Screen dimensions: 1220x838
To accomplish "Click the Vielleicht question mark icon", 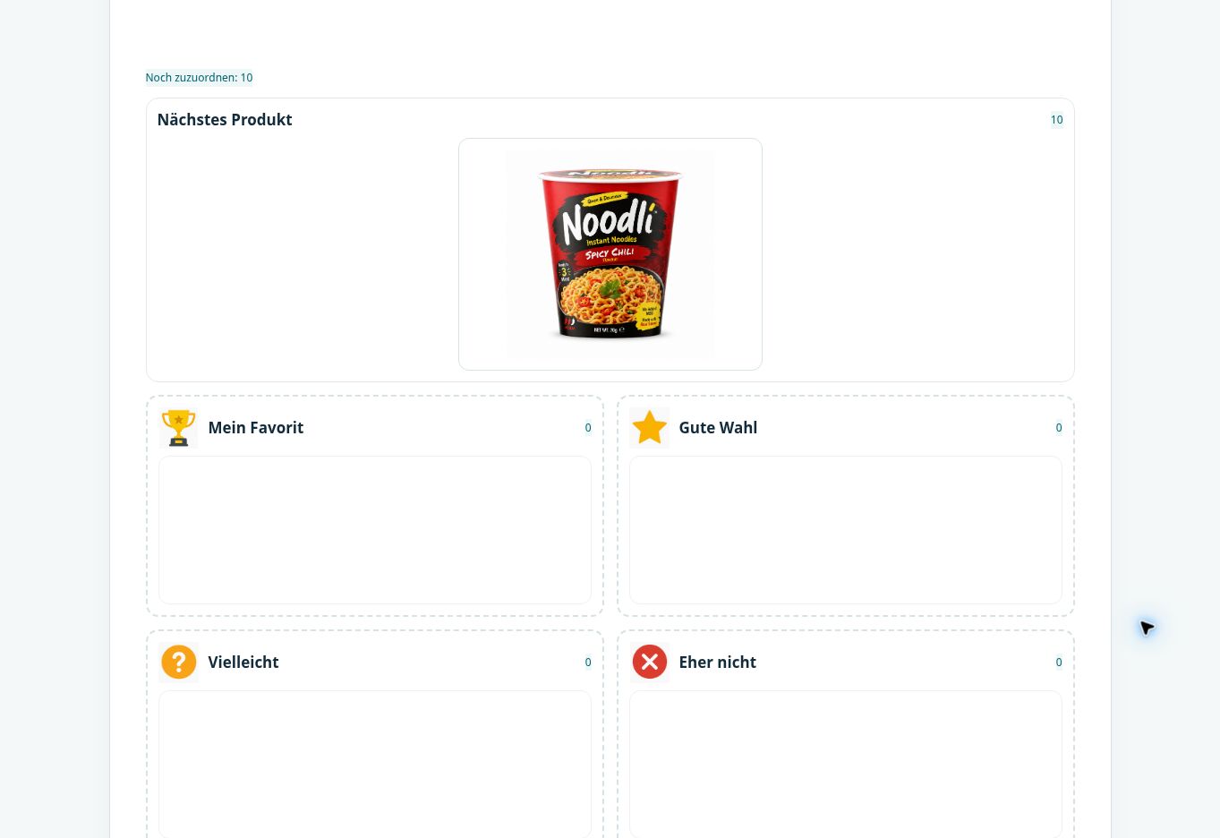I will [178, 663].
